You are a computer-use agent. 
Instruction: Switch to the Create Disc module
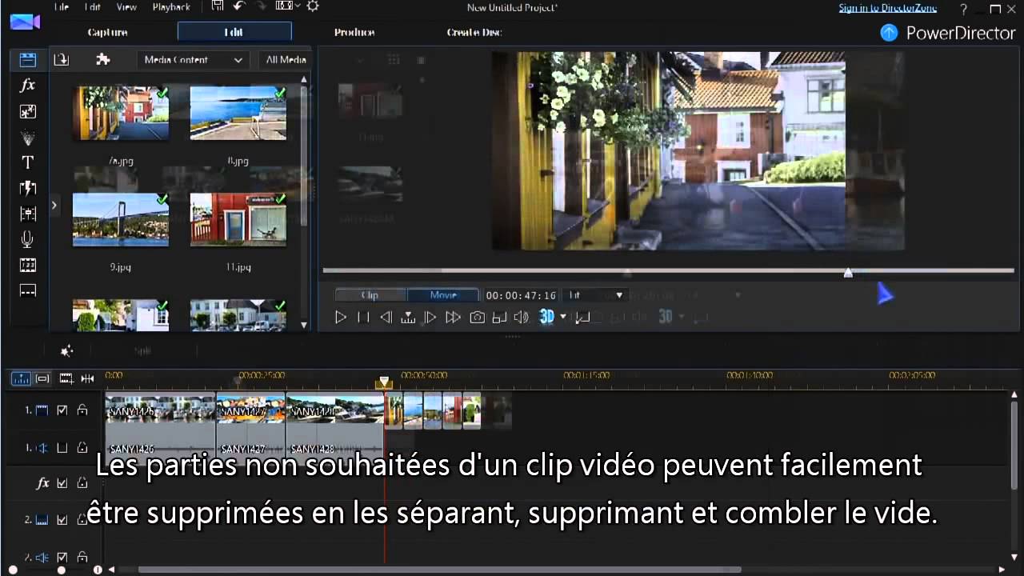click(x=474, y=32)
